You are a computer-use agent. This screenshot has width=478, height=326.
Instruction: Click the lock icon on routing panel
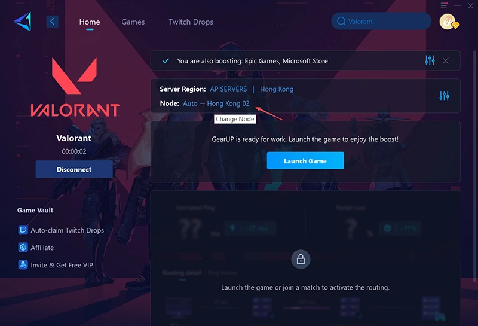(x=301, y=260)
